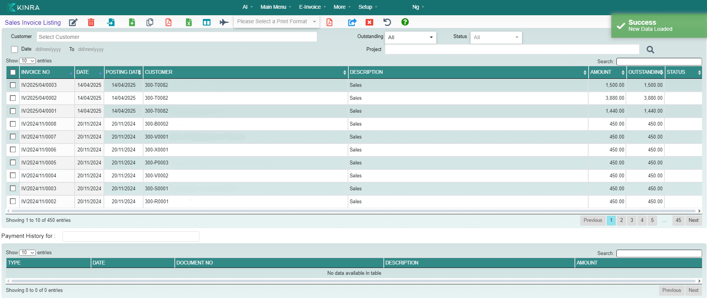Check the box for IV/2024/11/0005

(13, 163)
